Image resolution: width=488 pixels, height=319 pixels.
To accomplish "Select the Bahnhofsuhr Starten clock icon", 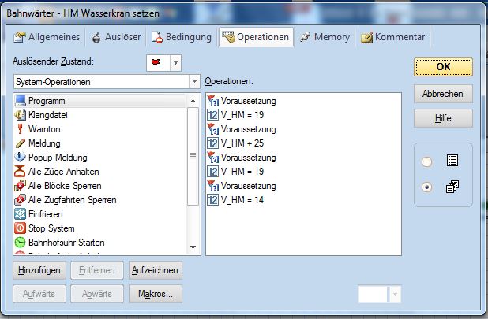I will (x=21, y=243).
